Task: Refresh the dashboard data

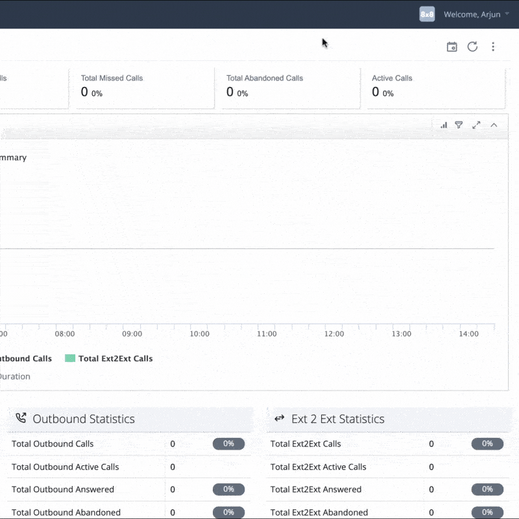Action: click(472, 47)
